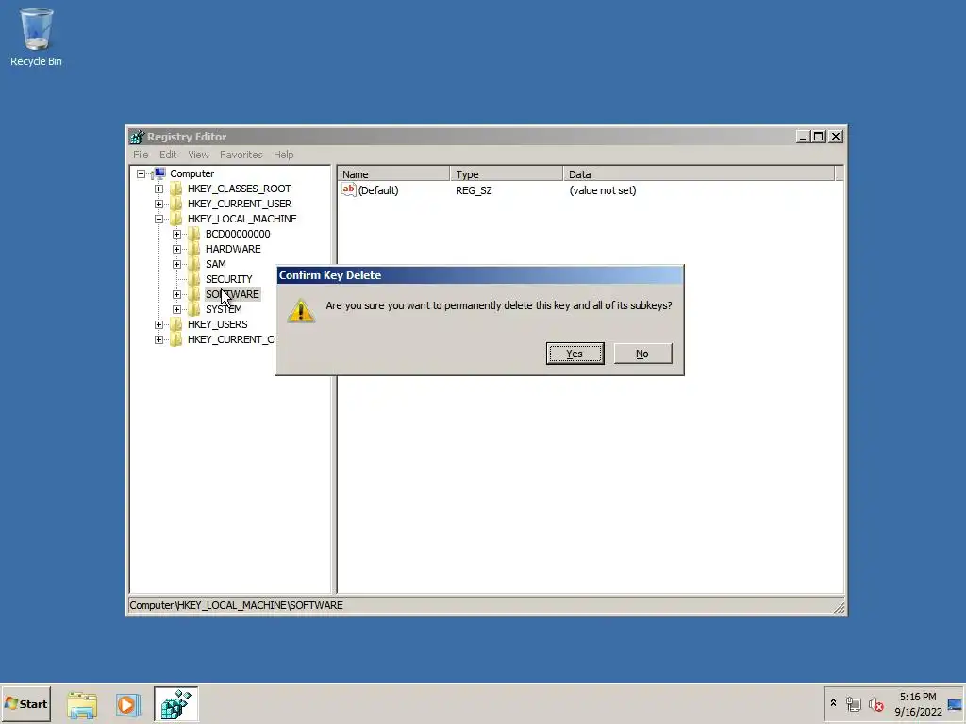
Task: Click the SECURITY folder icon
Action: [194, 279]
